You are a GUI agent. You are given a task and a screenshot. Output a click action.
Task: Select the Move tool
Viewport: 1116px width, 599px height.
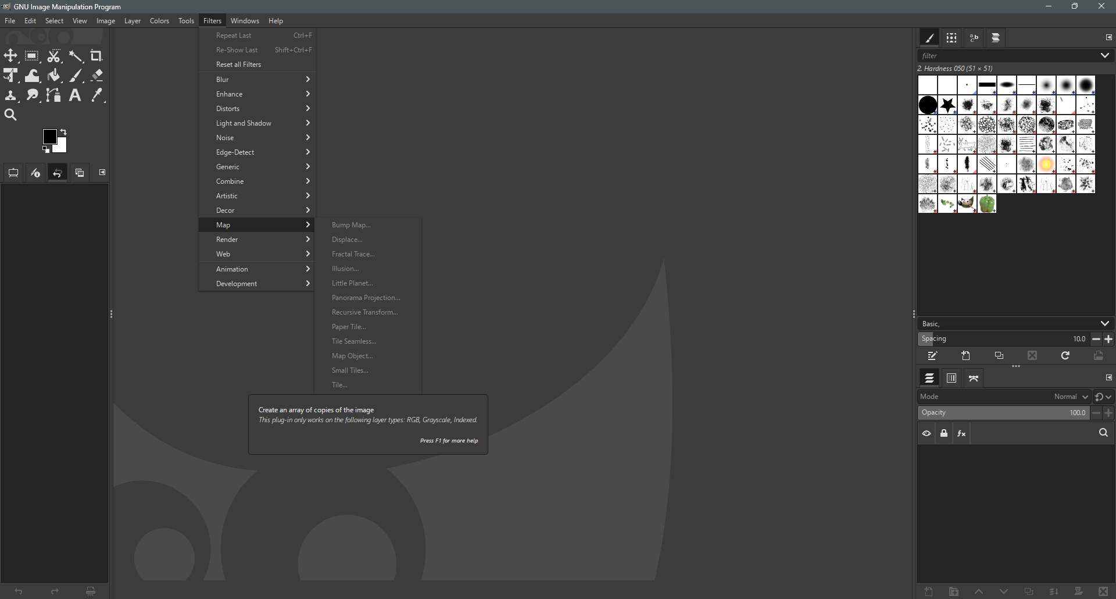10,56
